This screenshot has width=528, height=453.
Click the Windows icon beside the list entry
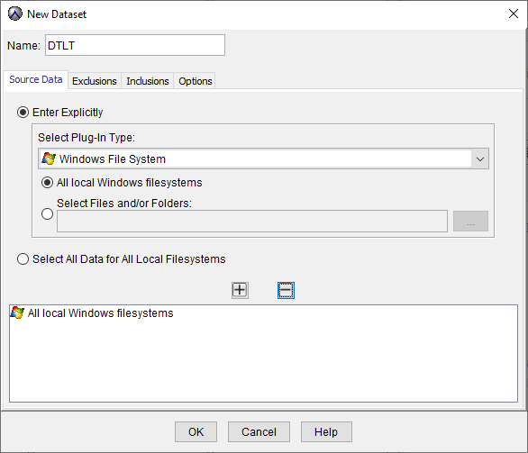pos(17,313)
